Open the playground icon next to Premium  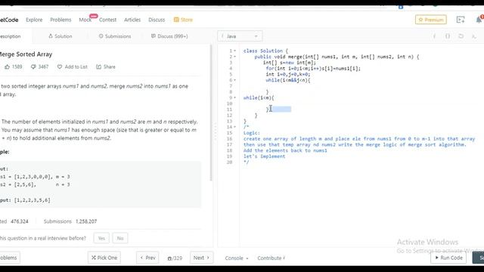(x=461, y=20)
